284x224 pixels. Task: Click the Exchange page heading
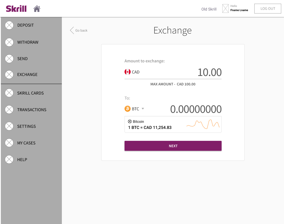coord(173,30)
